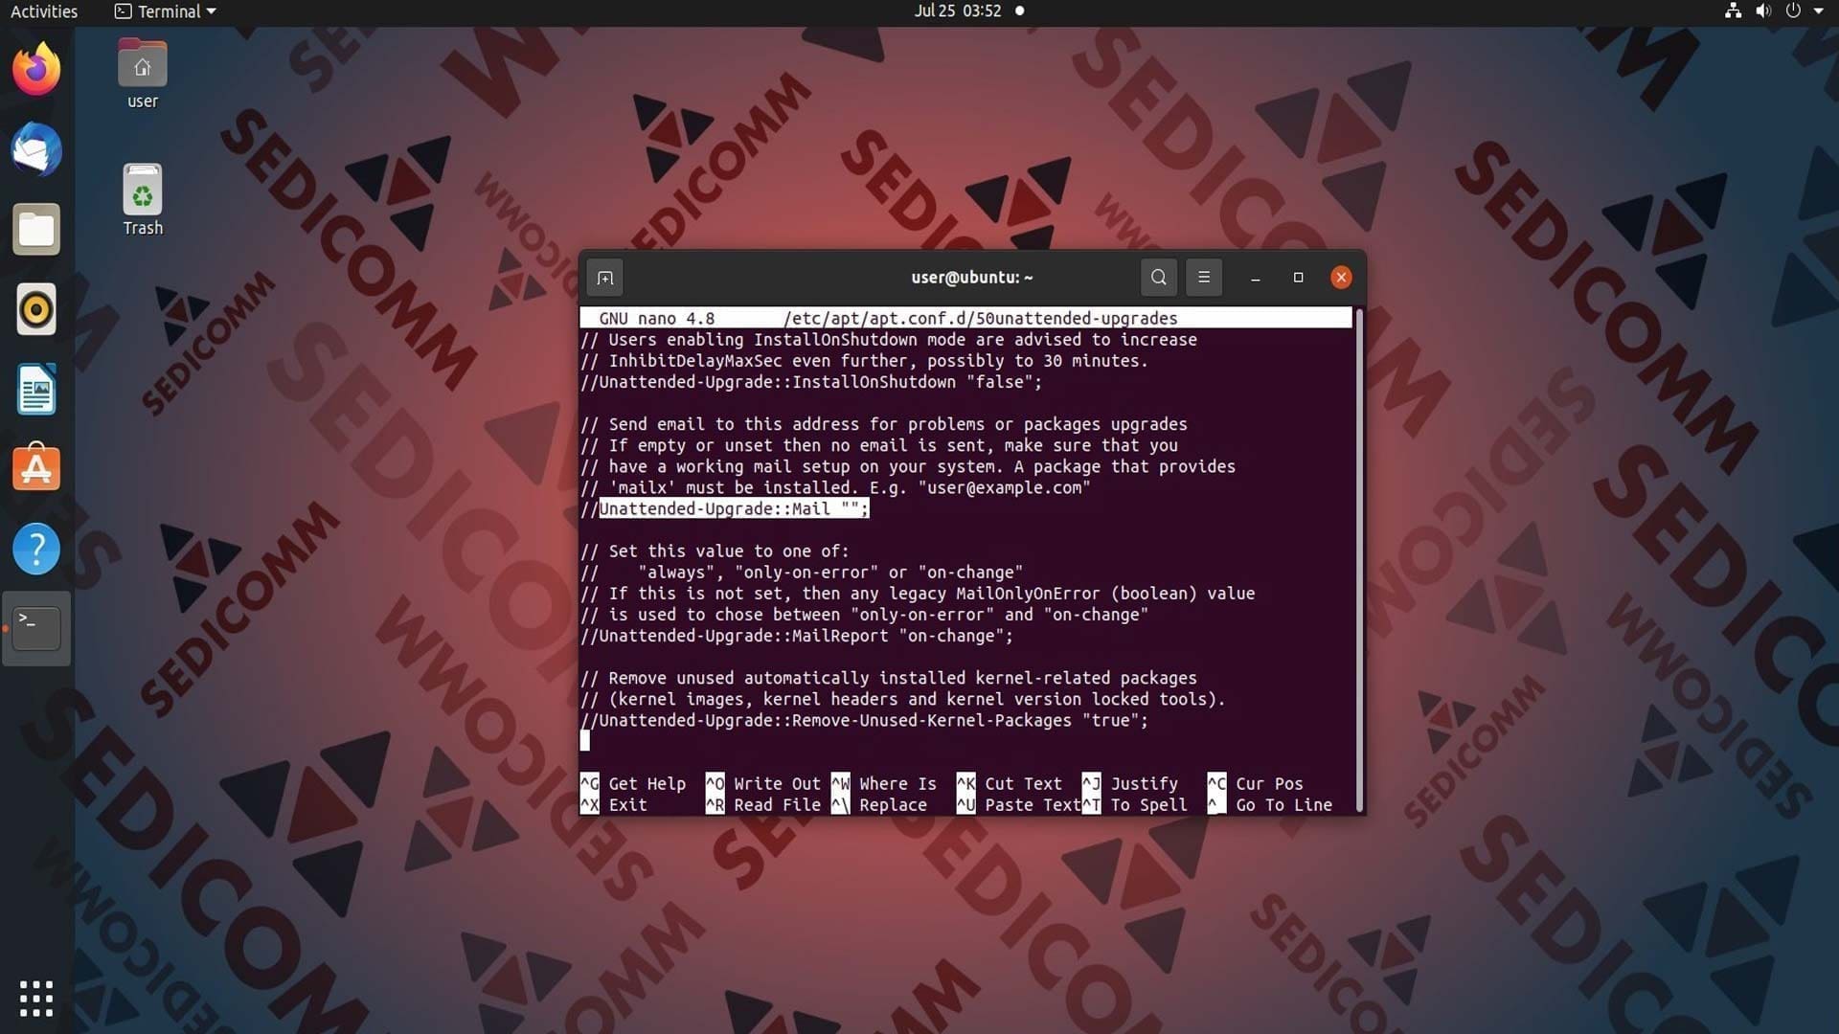The height and width of the screenshot is (1034, 1839).
Task: Open LibreOffice Writer from the dock
Action: pyautogui.click(x=36, y=390)
